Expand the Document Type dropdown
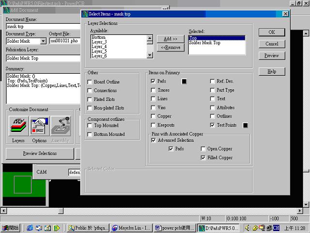 click(x=43, y=41)
